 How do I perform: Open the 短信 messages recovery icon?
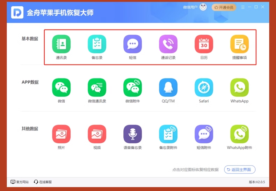tap(132, 44)
